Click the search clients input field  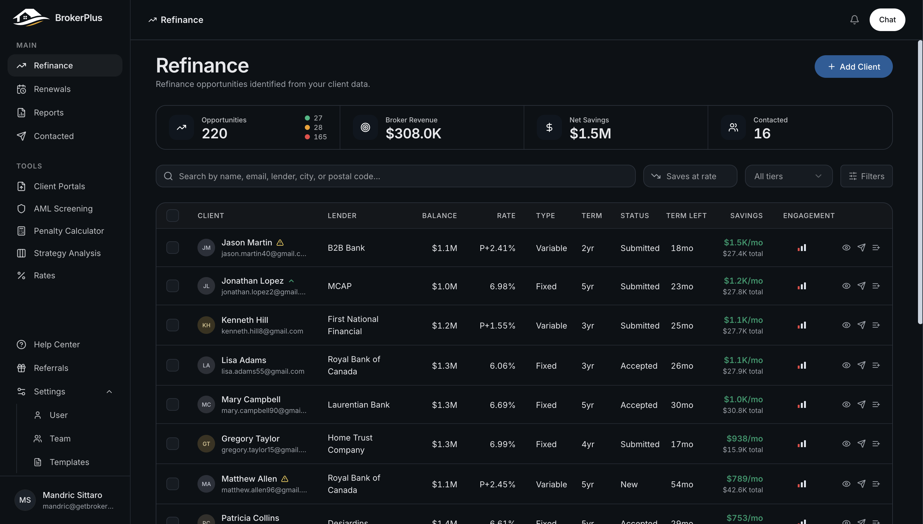395,176
